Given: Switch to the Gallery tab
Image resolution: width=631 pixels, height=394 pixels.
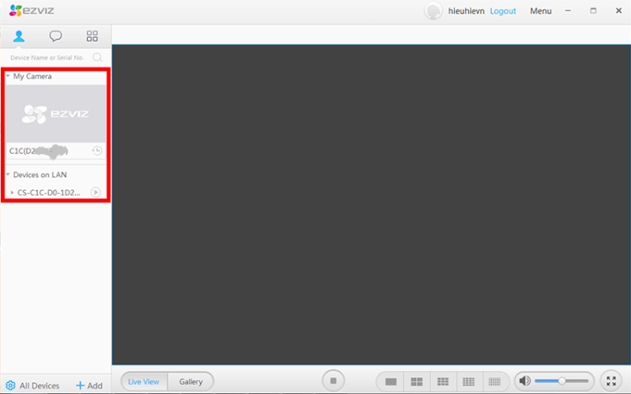Looking at the screenshot, I should [191, 381].
